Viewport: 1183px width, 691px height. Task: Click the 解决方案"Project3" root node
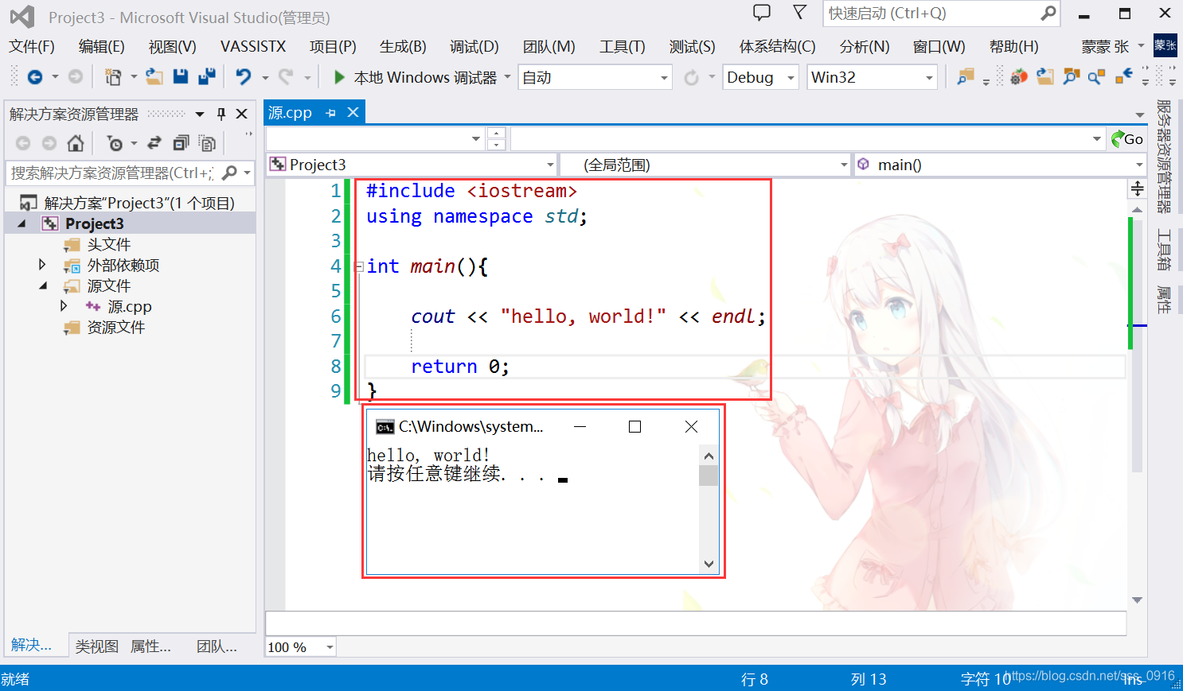[139, 203]
